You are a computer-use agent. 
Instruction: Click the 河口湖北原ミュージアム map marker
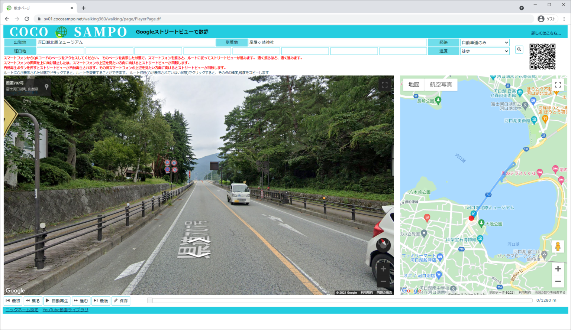pyautogui.click(x=473, y=214)
